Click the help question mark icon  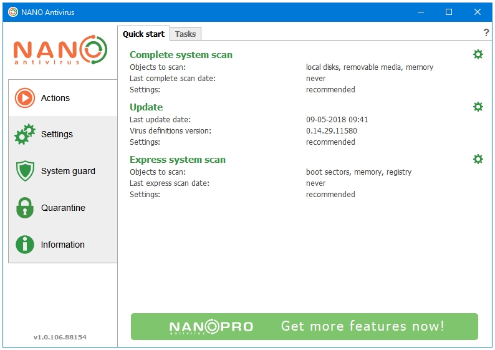tap(486, 32)
